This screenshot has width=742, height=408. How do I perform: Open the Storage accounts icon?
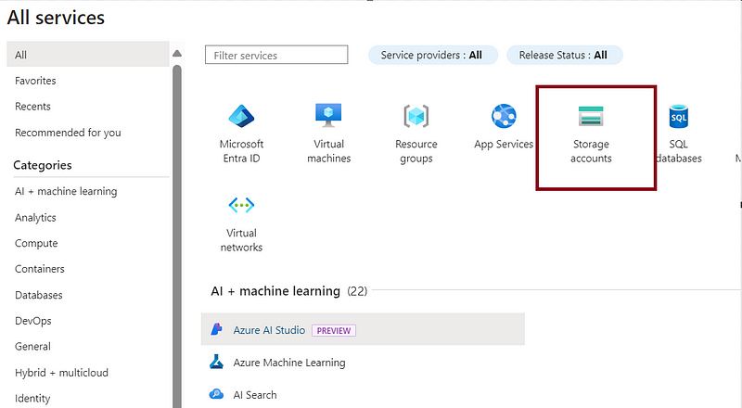(x=591, y=117)
